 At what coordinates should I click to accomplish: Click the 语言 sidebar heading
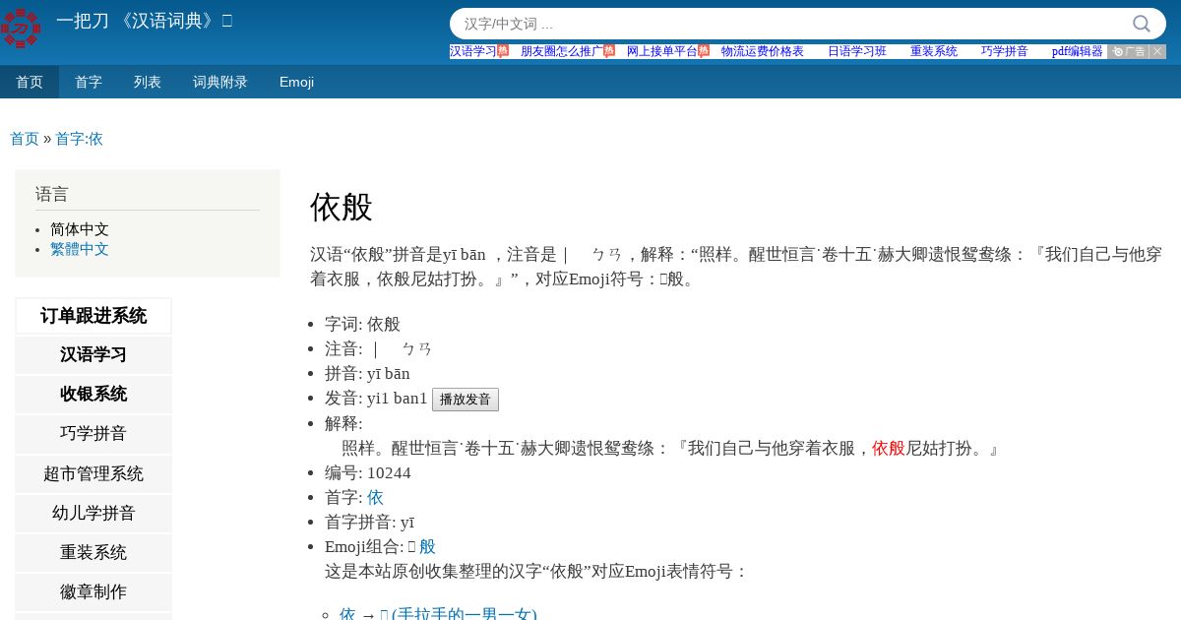(x=52, y=194)
